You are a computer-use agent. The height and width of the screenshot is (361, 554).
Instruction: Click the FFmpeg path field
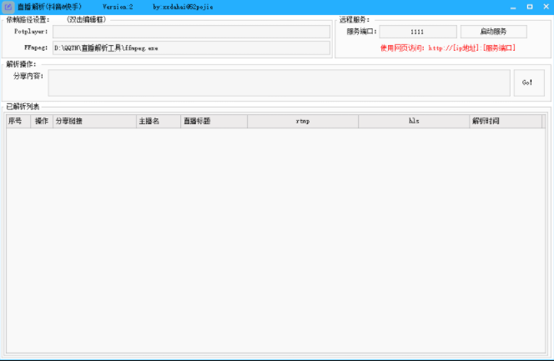[x=191, y=48]
